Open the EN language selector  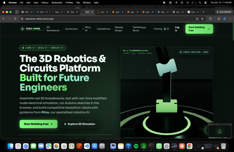point(166,29)
